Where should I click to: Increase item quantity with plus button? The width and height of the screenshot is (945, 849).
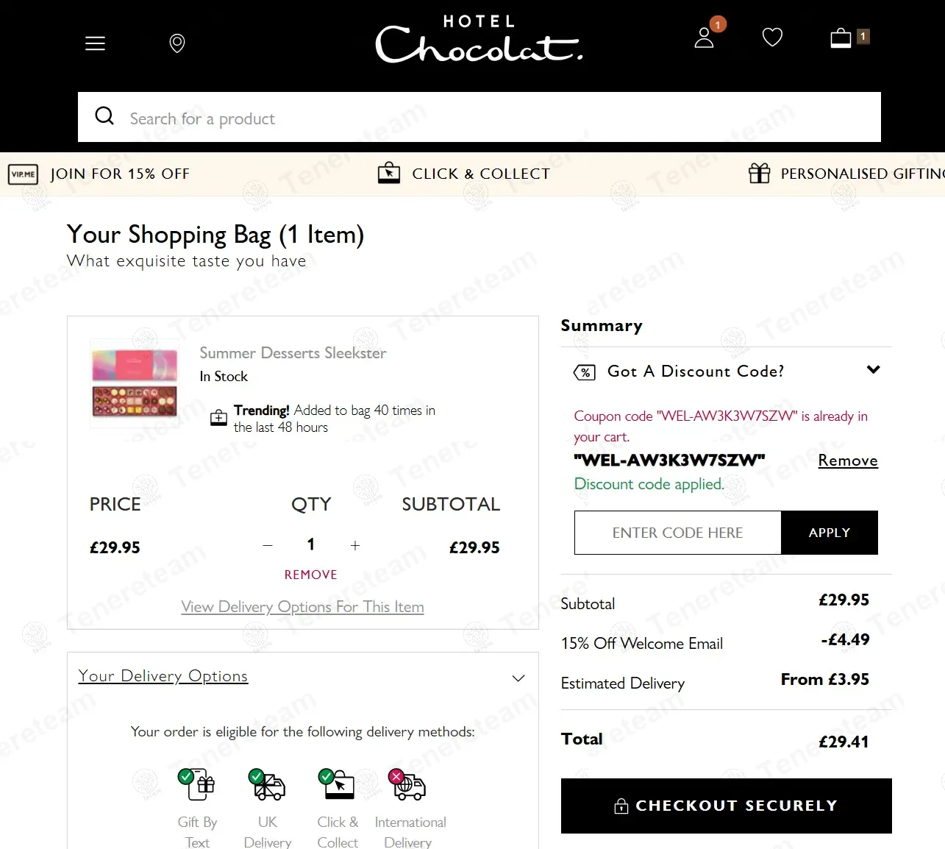coord(355,545)
